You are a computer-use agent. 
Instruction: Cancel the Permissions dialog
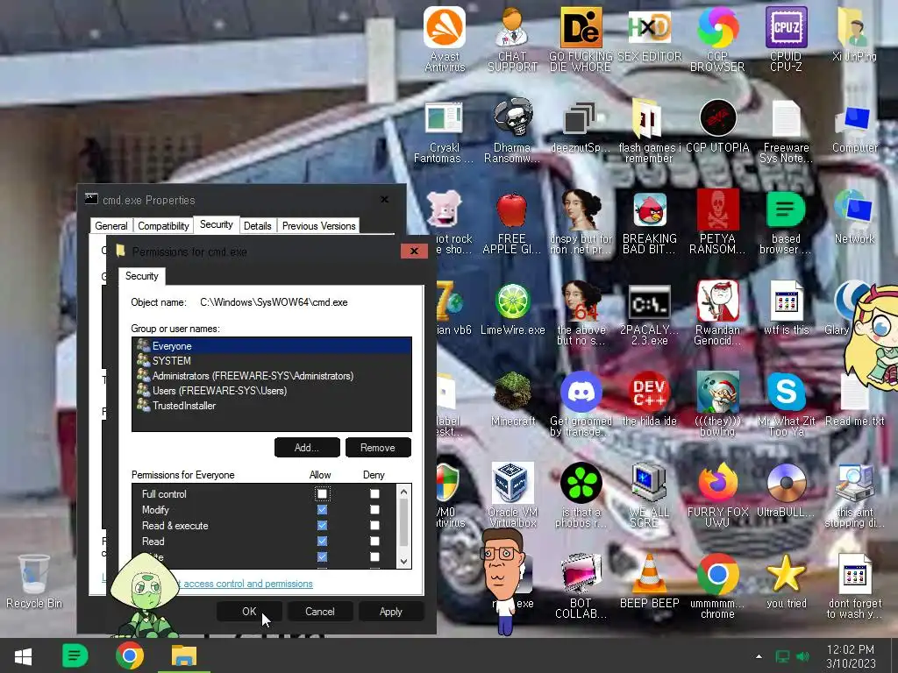pos(319,611)
